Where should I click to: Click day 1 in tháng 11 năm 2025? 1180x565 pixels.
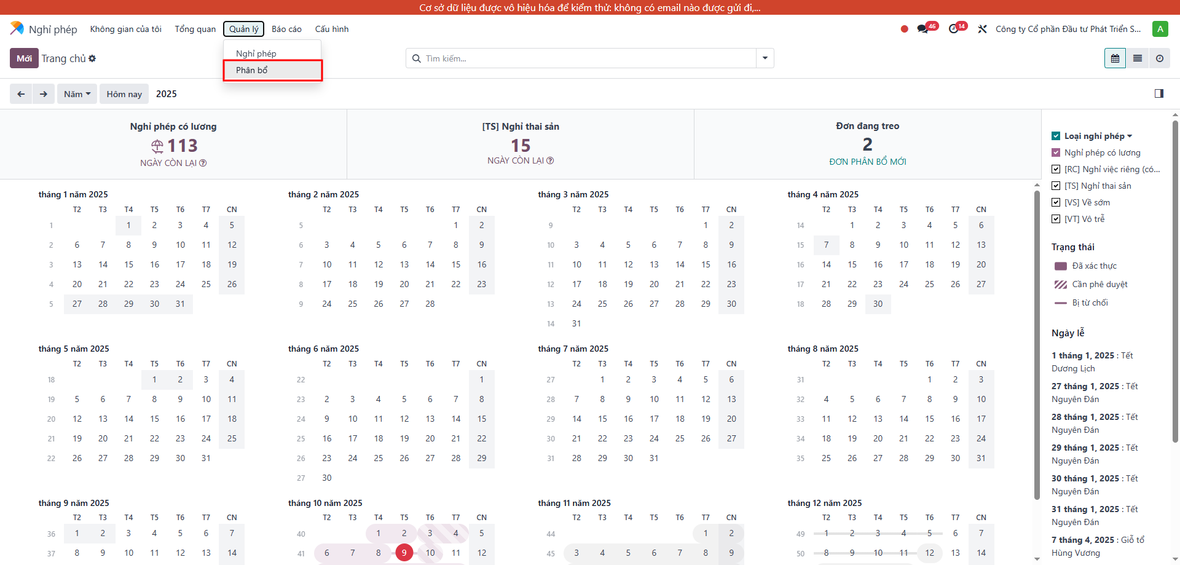point(706,533)
